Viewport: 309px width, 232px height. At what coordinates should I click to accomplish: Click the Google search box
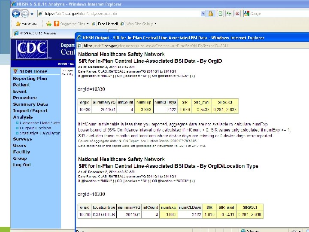(276, 14)
